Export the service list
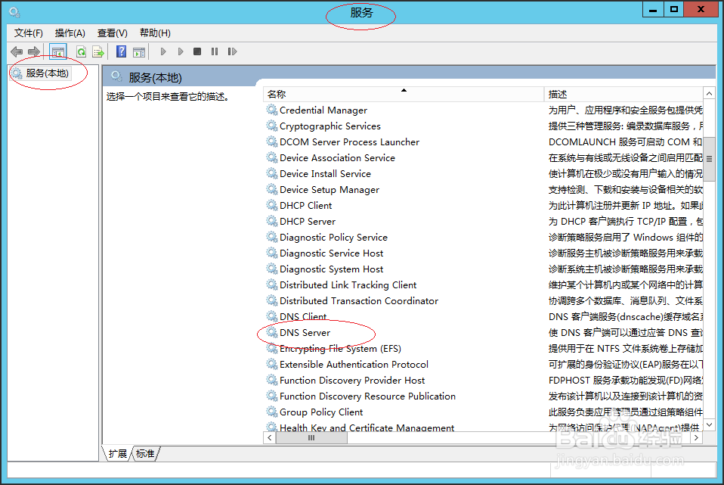The image size is (724, 485). click(x=98, y=51)
